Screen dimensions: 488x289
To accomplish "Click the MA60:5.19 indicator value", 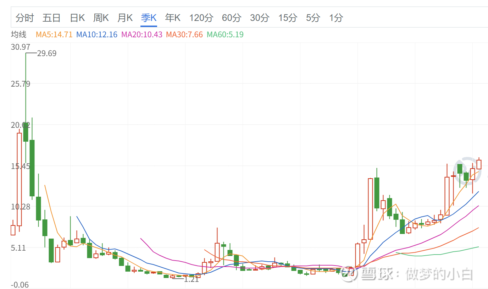I will [225, 34].
